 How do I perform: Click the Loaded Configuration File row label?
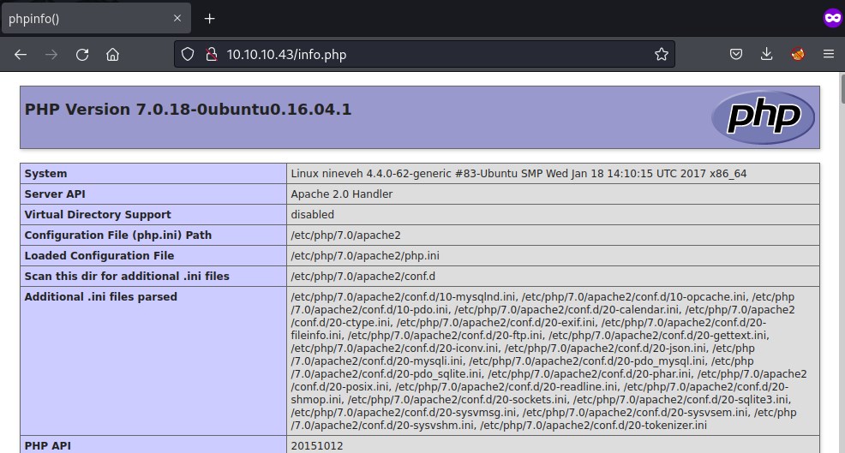[x=99, y=256]
